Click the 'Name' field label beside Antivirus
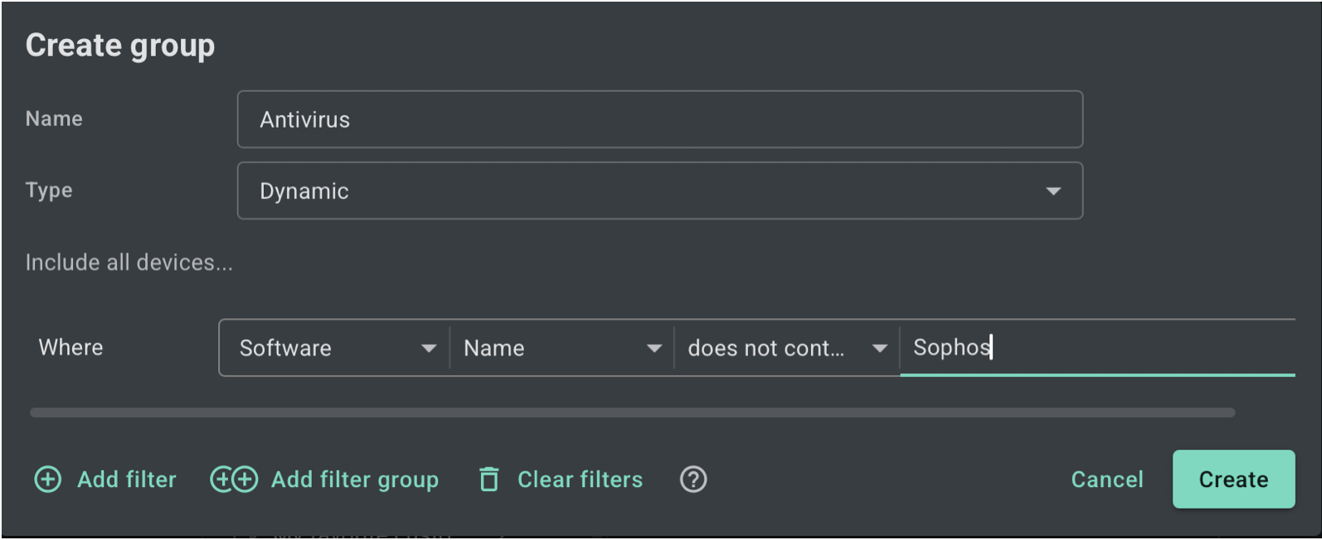 tap(54, 118)
